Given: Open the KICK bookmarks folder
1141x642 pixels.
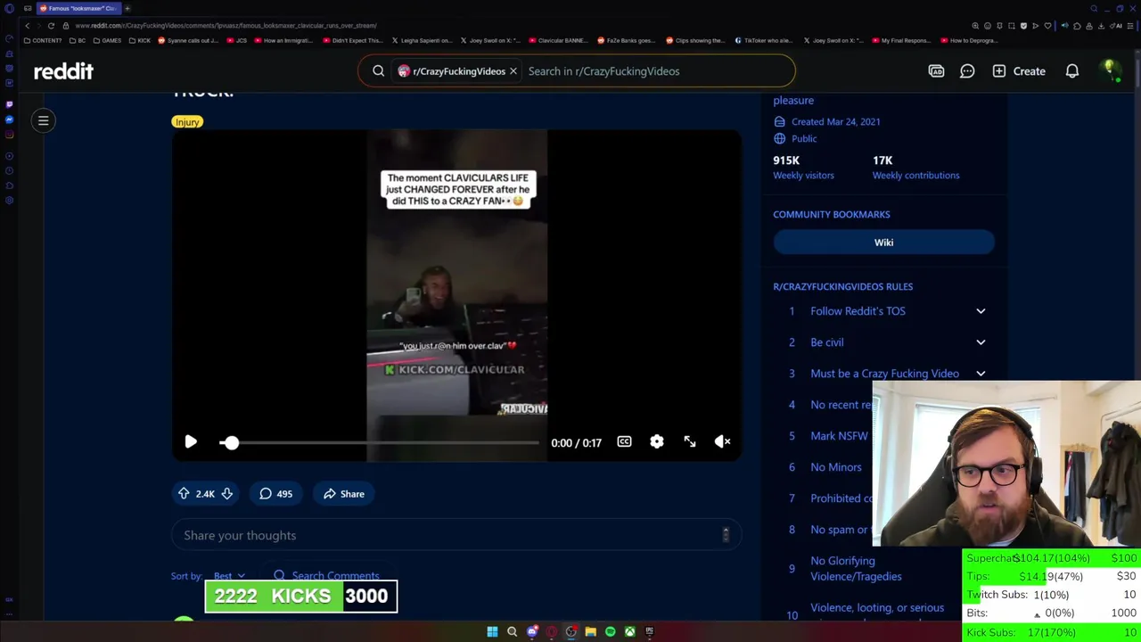Looking at the screenshot, I should [x=140, y=40].
